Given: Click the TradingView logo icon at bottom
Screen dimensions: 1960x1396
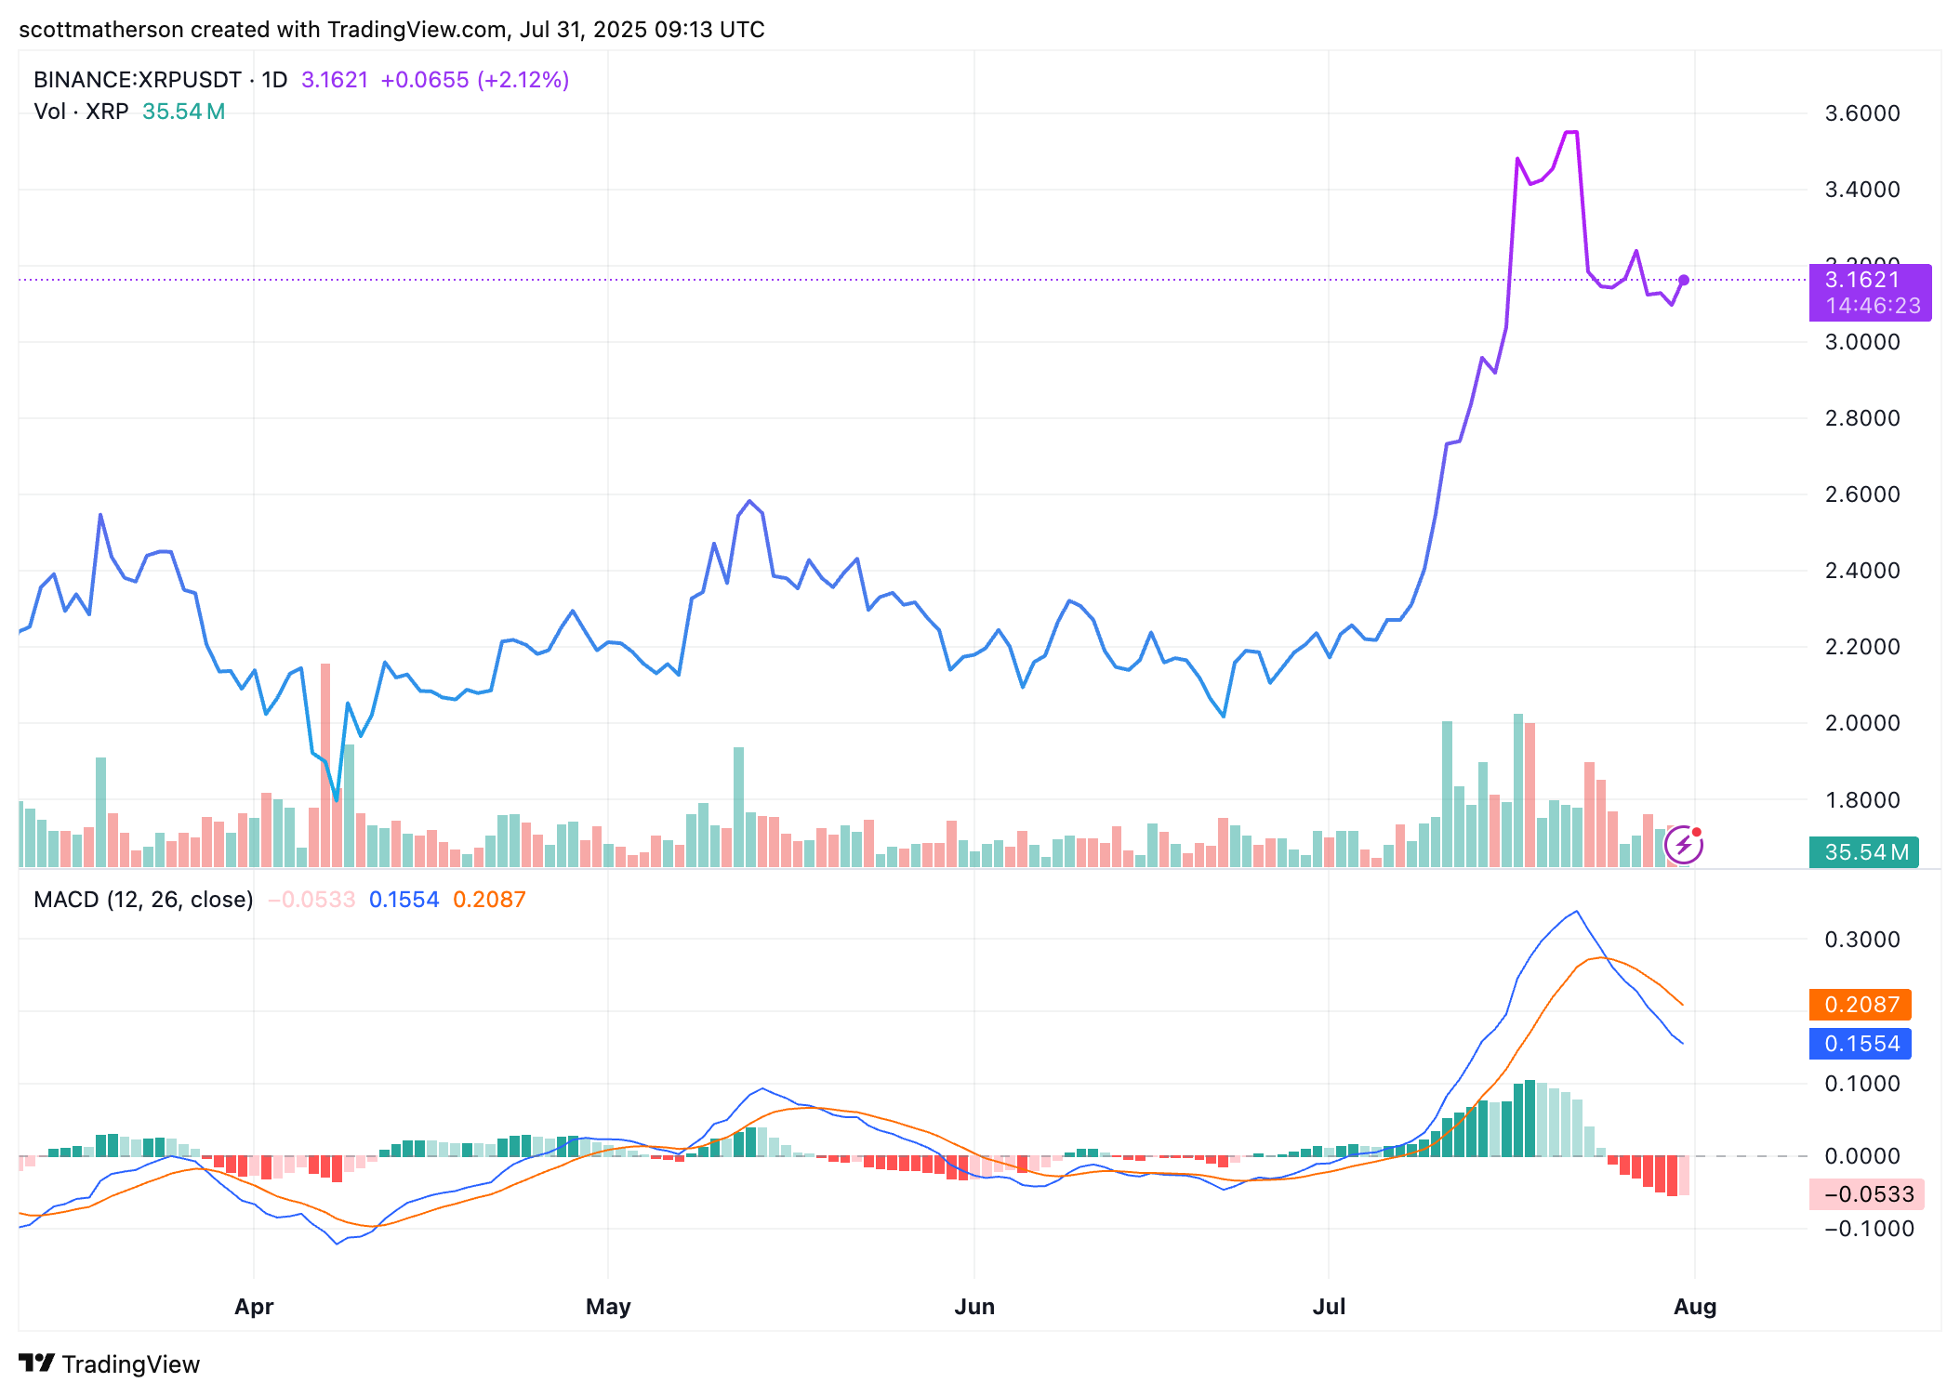Looking at the screenshot, I should point(37,1363).
